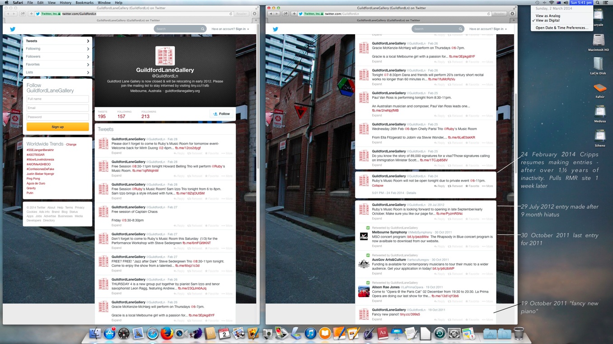Screen dimensions: 613x344
Task: Click the Twitter bird logo in left window
Action: coord(13,29)
